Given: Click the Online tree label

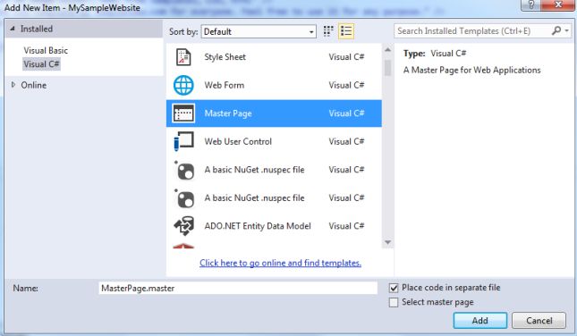Looking at the screenshot, I should point(33,85).
